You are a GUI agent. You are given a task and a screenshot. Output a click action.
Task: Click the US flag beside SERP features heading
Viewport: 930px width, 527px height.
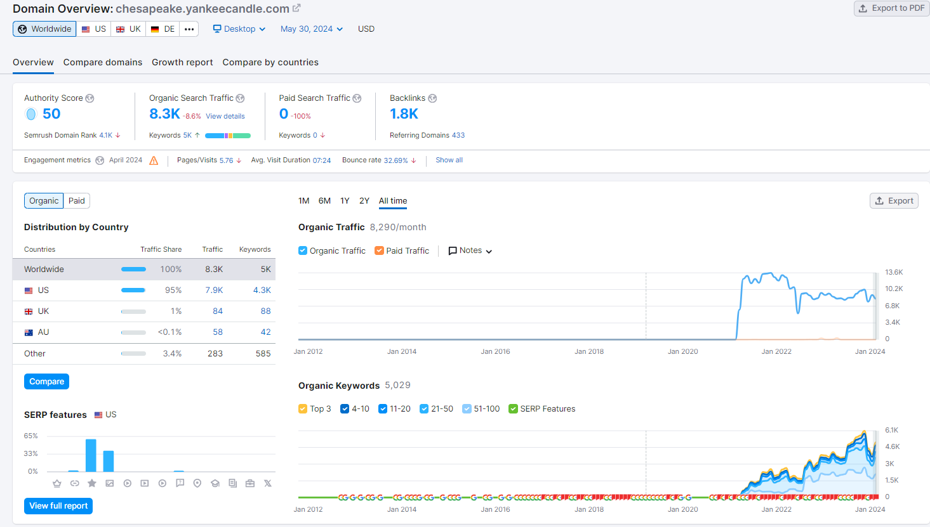click(98, 415)
